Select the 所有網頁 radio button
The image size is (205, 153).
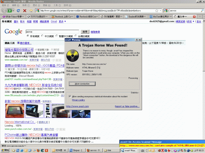click(x=28, y=36)
